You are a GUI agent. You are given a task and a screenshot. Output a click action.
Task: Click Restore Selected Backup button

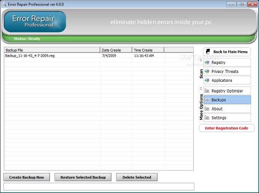[x=83, y=177]
